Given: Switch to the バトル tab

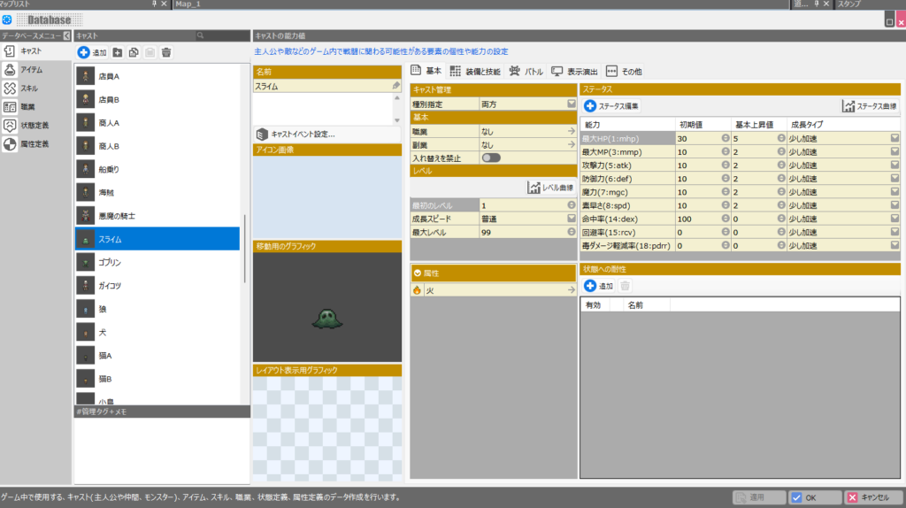Looking at the screenshot, I should (x=526, y=71).
